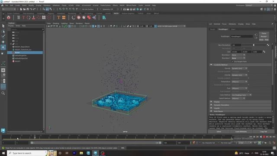The image size is (277, 156).
Task: Expand the Dynamic Simulation section
Action: (x=211, y=105)
